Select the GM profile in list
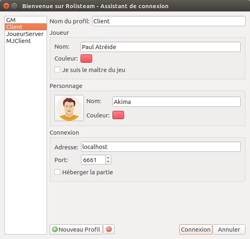The height and width of the screenshot is (239, 250). [11, 20]
